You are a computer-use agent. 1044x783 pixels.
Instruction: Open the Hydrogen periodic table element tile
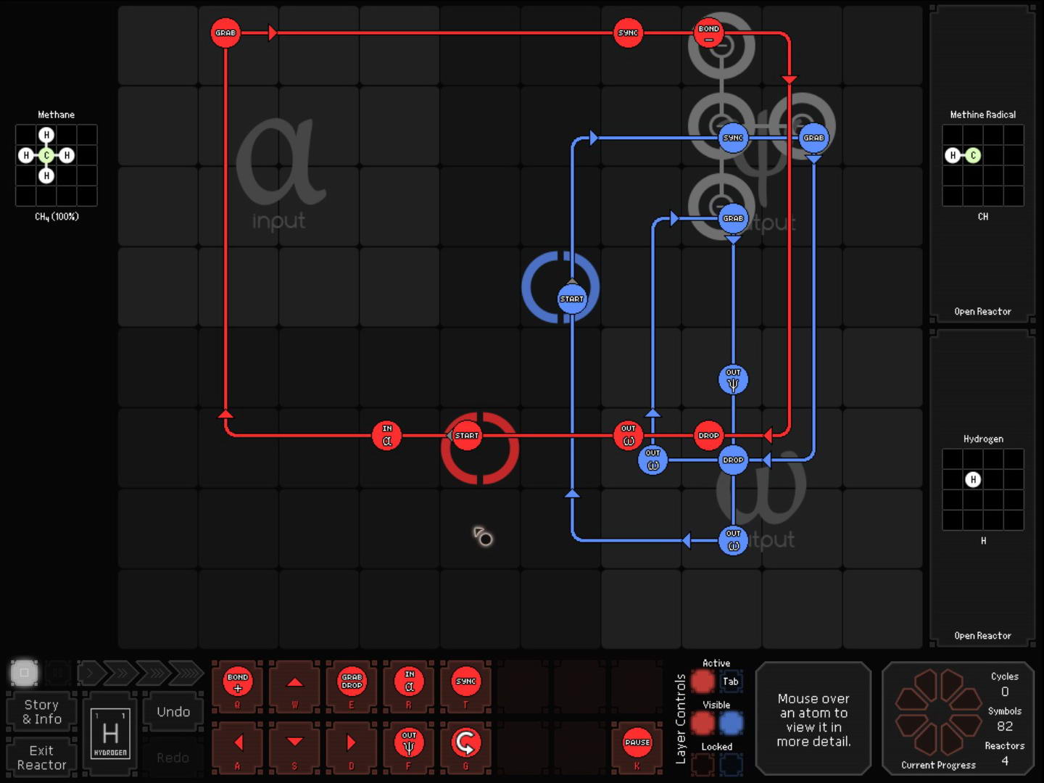point(110,734)
